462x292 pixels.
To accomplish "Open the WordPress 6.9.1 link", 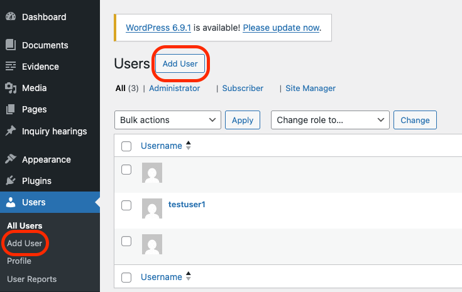I will point(158,28).
